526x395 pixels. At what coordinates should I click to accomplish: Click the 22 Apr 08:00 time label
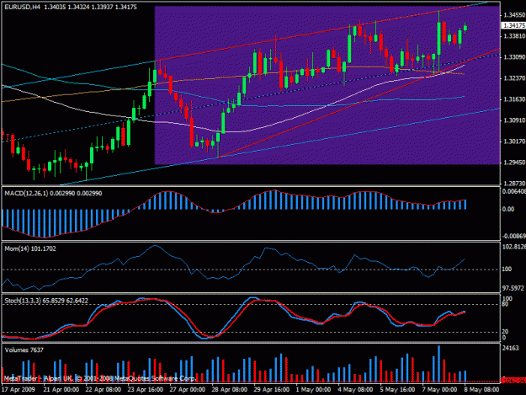pyautogui.click(x=104, y=390)
